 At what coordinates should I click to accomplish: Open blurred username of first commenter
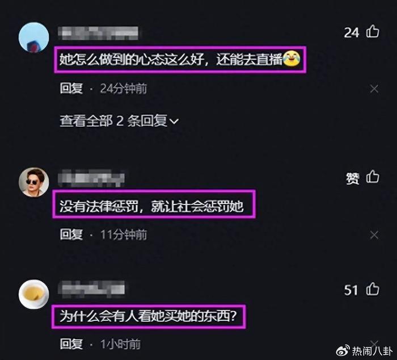(x=98, y=33)
